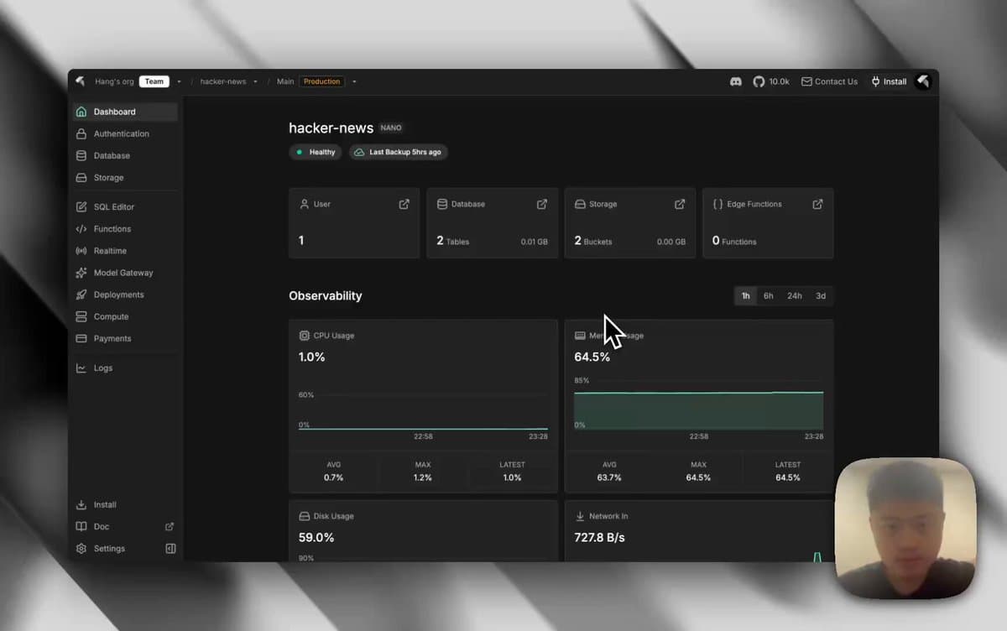
Task: Navigate to Functions in the sidebar
Action: point(126,228)
